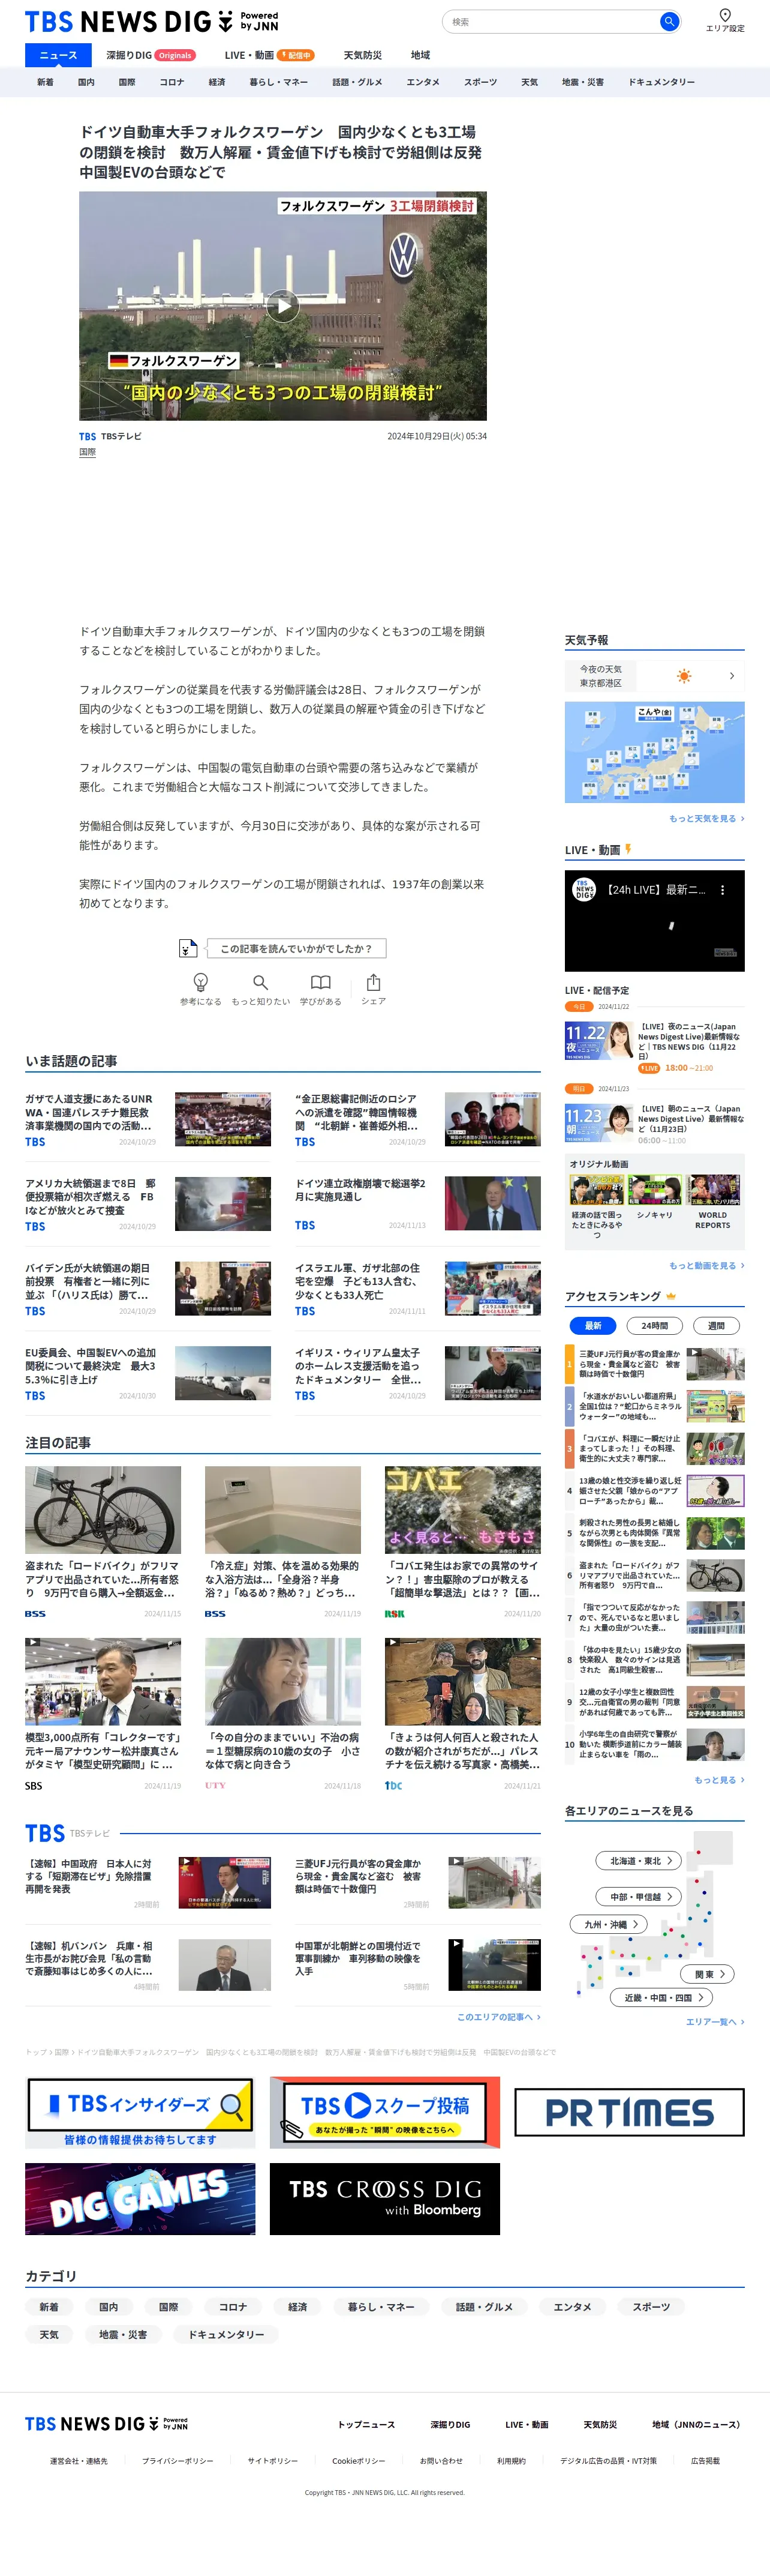
Task: Click the コロナ chip in カテゴリ section
Action: tap(233, 2306)
